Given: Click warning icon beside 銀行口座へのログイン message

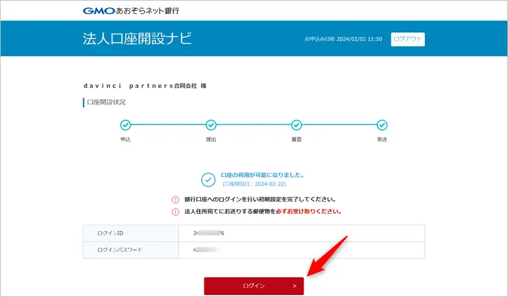Looking at the screenshot, I should click(x=176, y=200).
